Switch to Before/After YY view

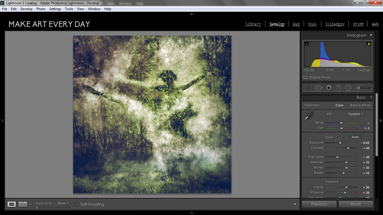23,204
